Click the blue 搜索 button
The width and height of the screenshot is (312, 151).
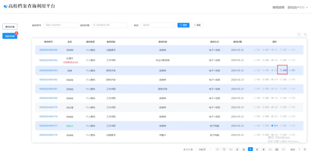click(183, 25)
